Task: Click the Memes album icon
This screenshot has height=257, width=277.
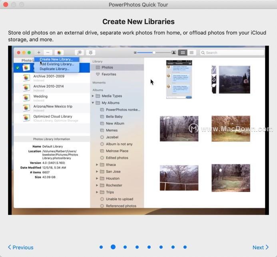Action: 102,131
